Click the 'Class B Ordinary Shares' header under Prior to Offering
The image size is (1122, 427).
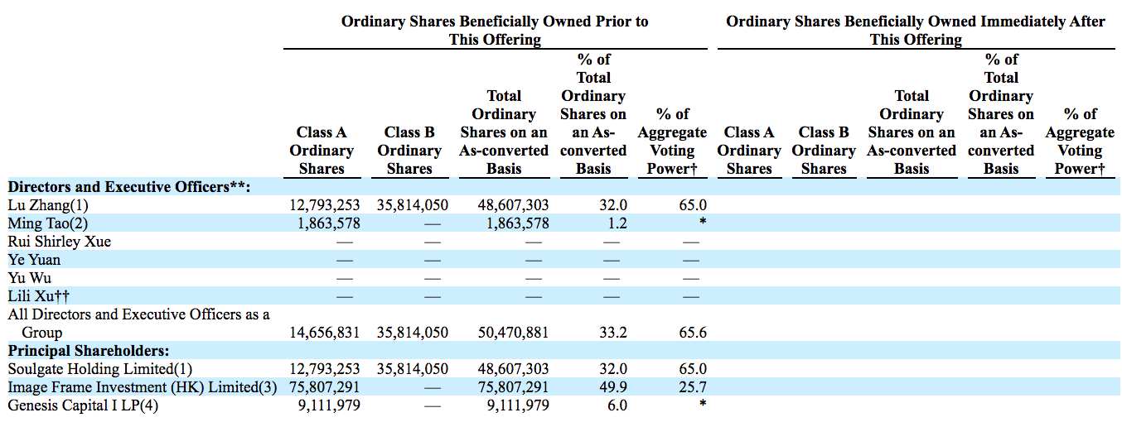tap(409, 151)
